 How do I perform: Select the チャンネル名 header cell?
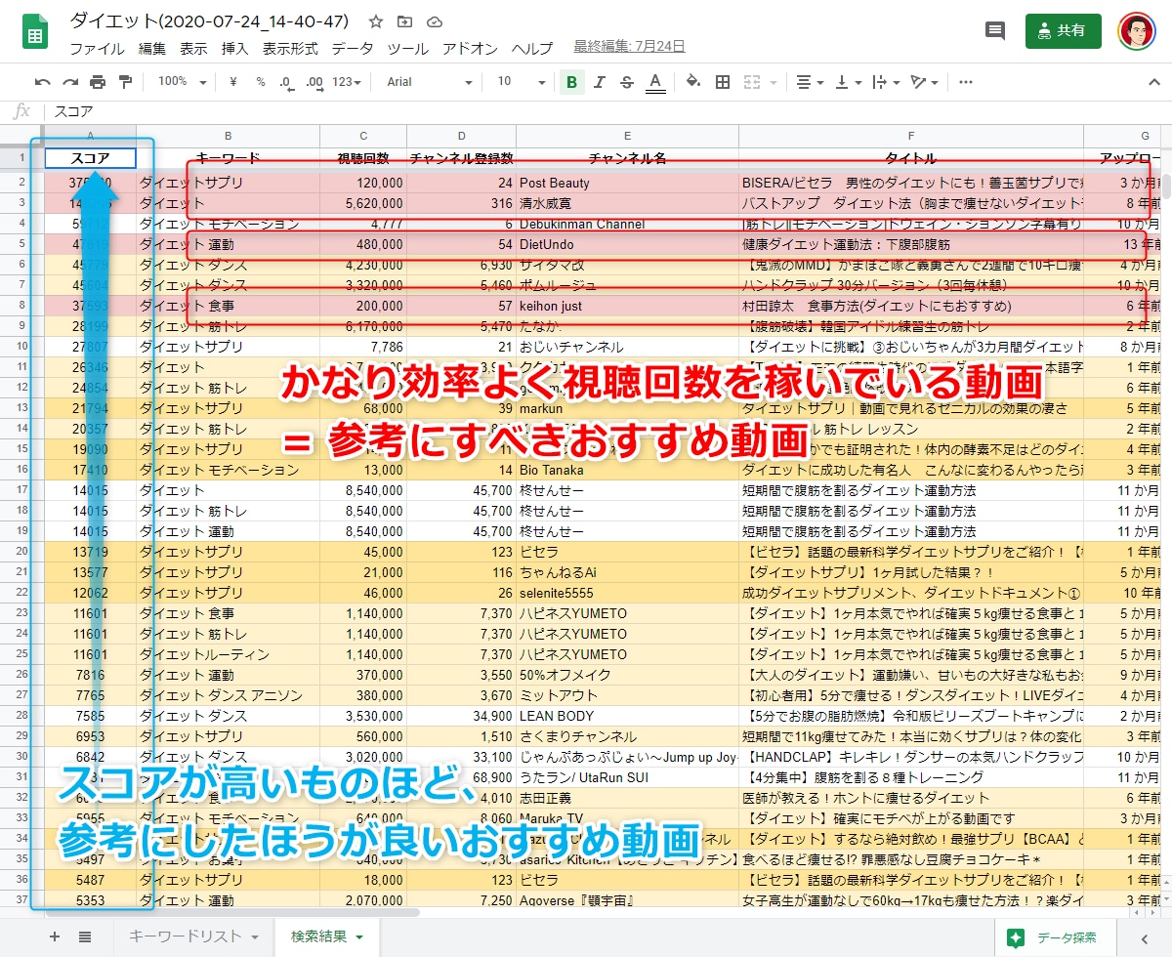point(627,158)
